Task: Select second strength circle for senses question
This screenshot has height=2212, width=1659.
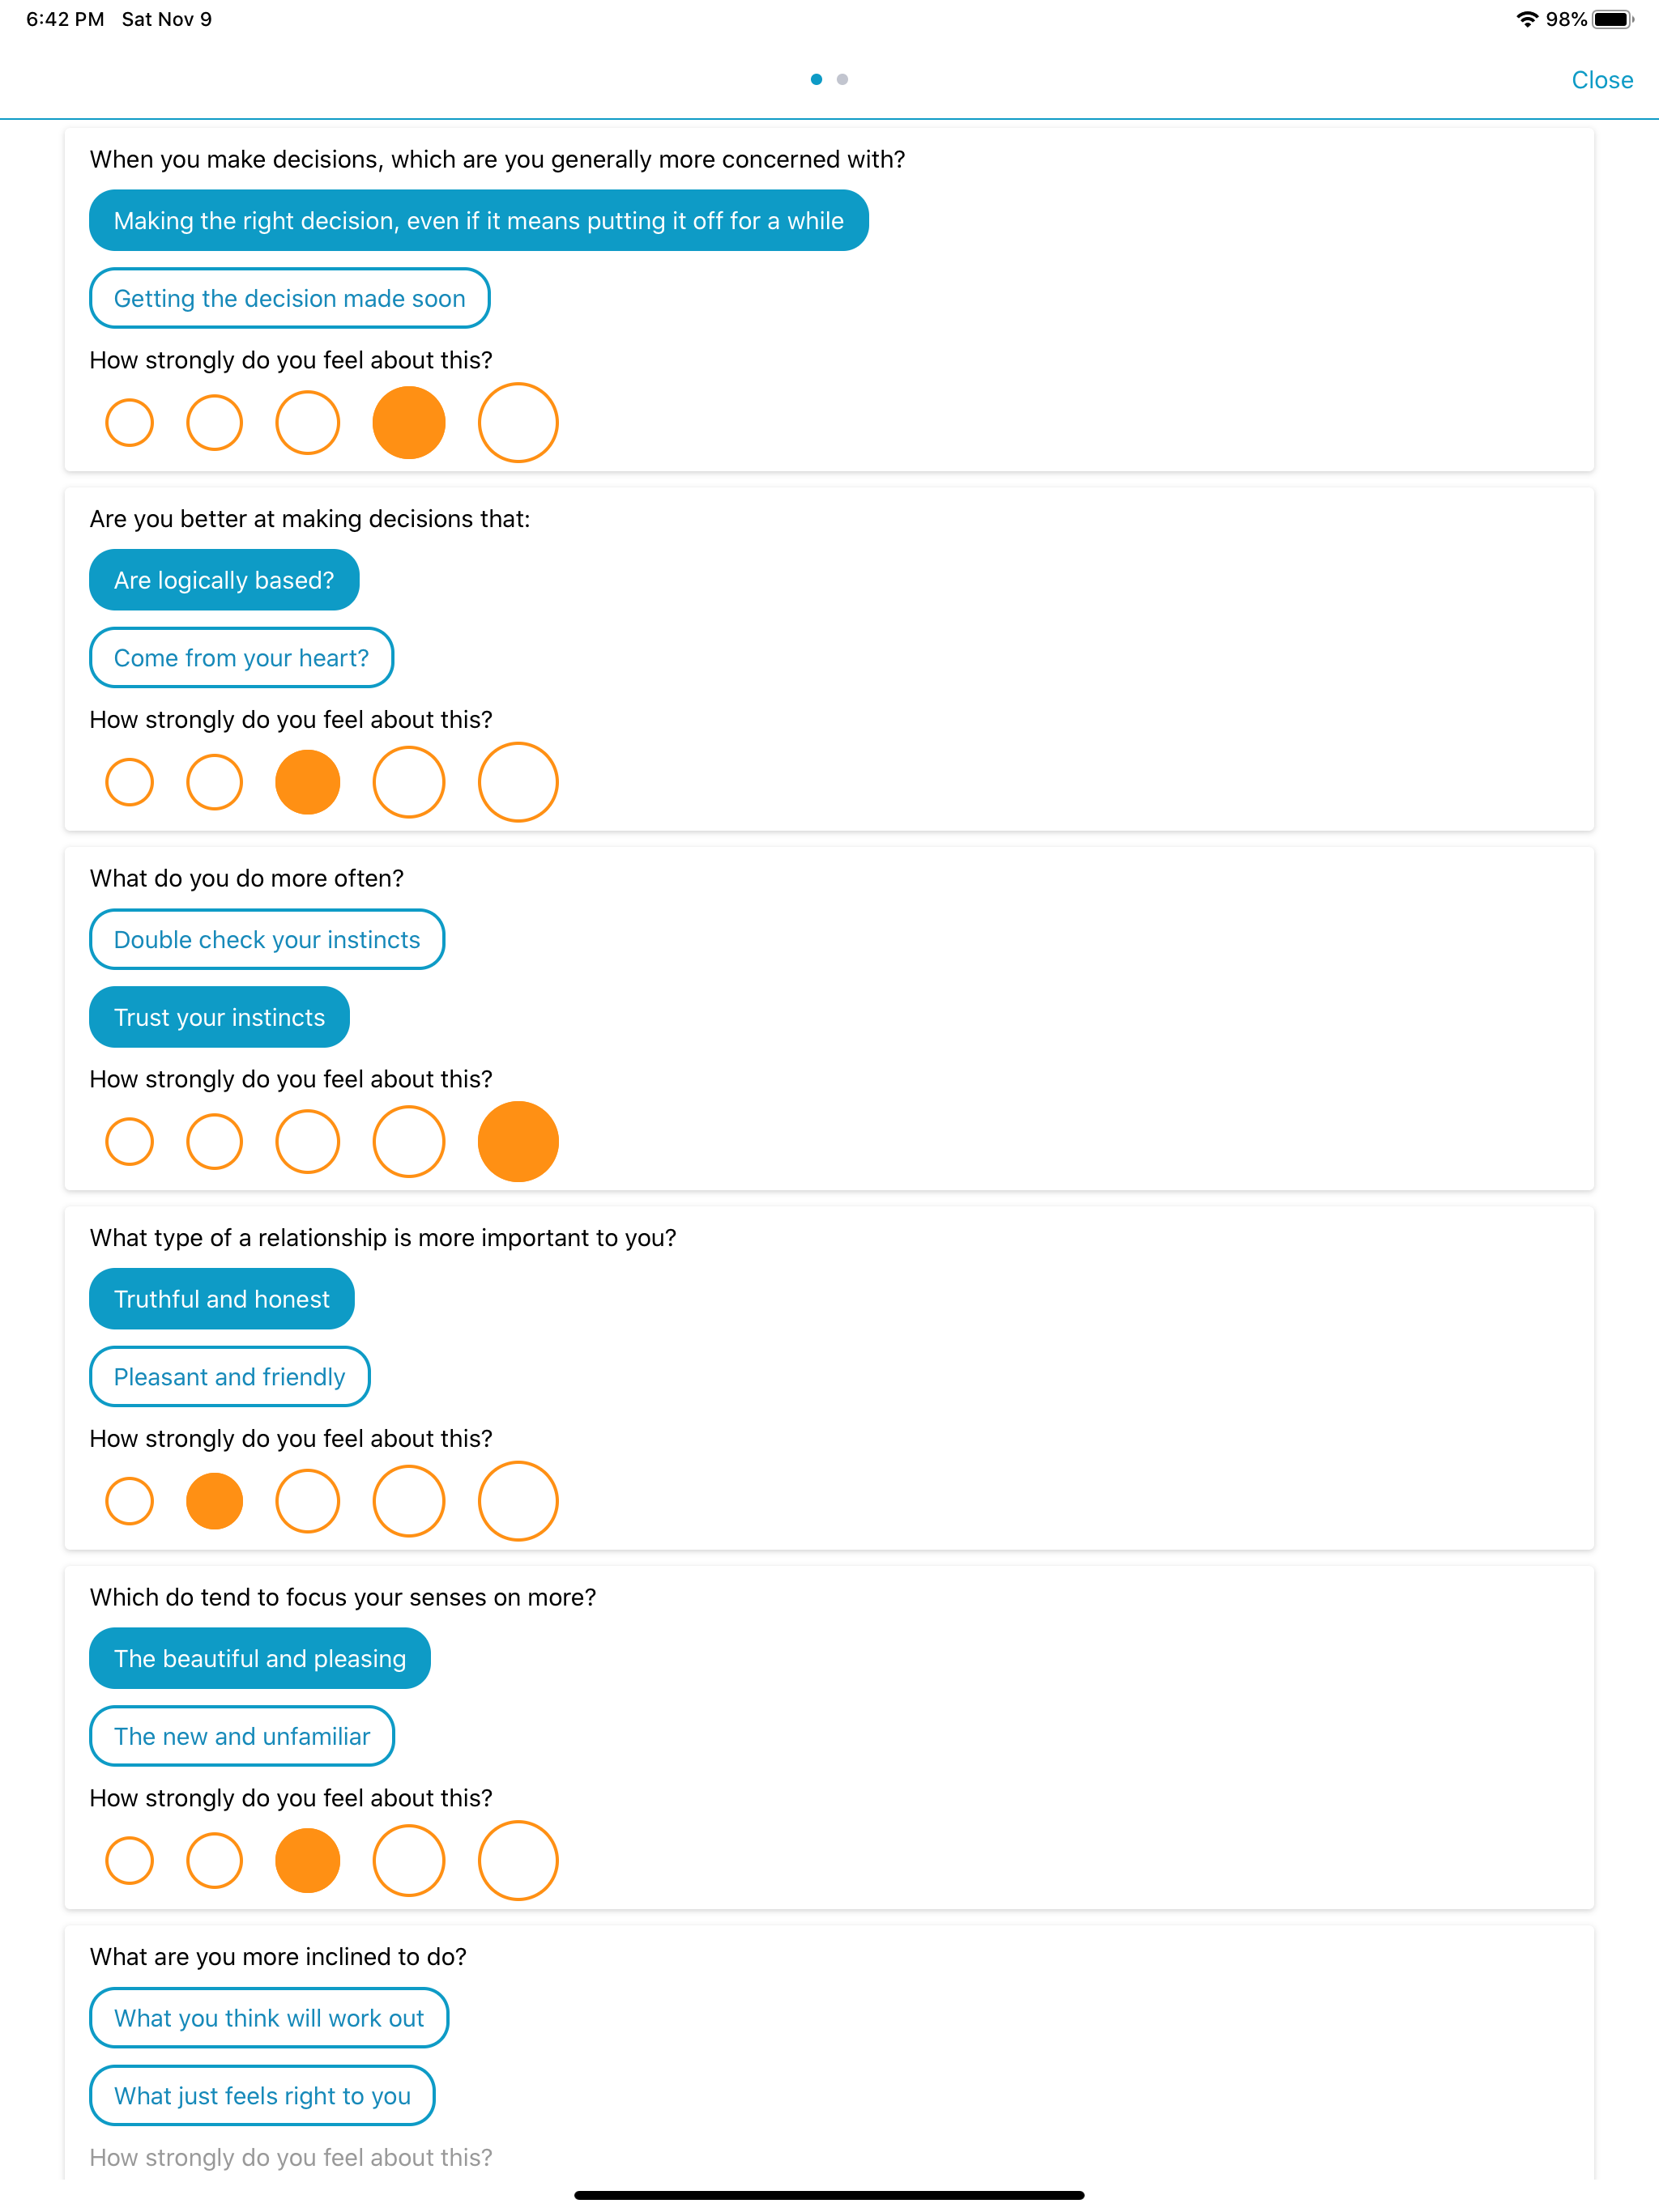Action: click(214, 1860)
